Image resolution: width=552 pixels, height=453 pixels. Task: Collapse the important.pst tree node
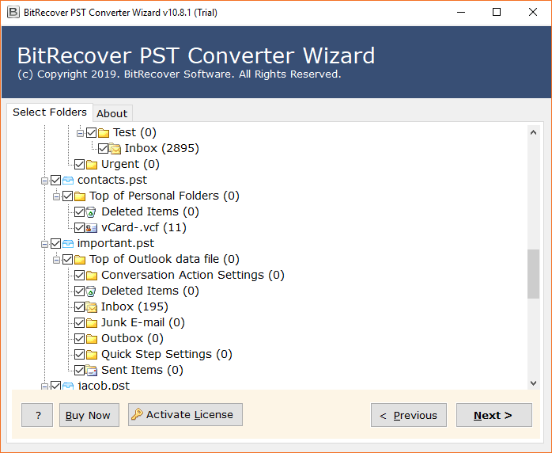click(45, 244)
